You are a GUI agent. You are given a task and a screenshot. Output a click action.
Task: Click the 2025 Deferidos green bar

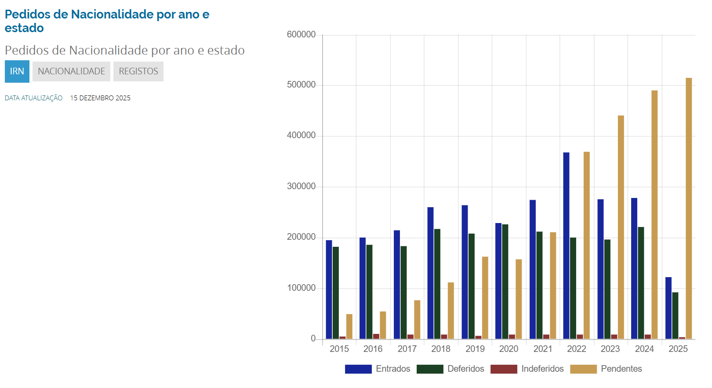675,315
